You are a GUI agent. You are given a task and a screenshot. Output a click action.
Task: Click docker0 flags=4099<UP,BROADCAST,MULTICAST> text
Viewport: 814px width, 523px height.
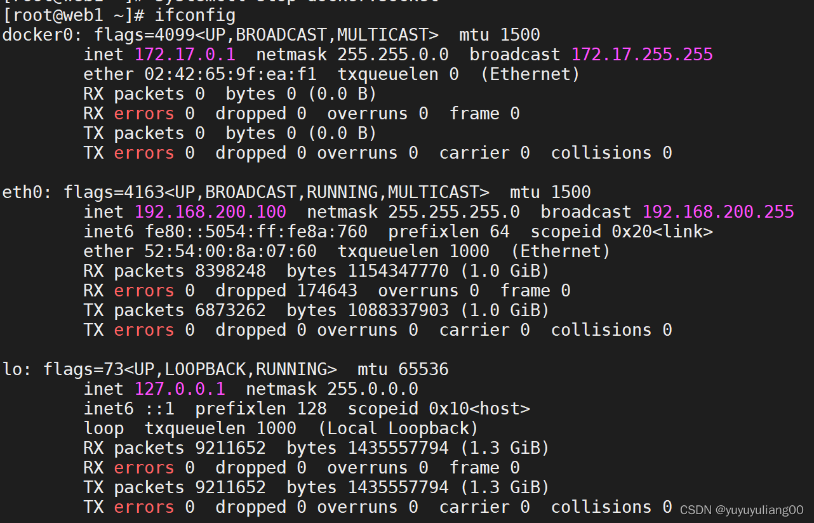point(266,34)
